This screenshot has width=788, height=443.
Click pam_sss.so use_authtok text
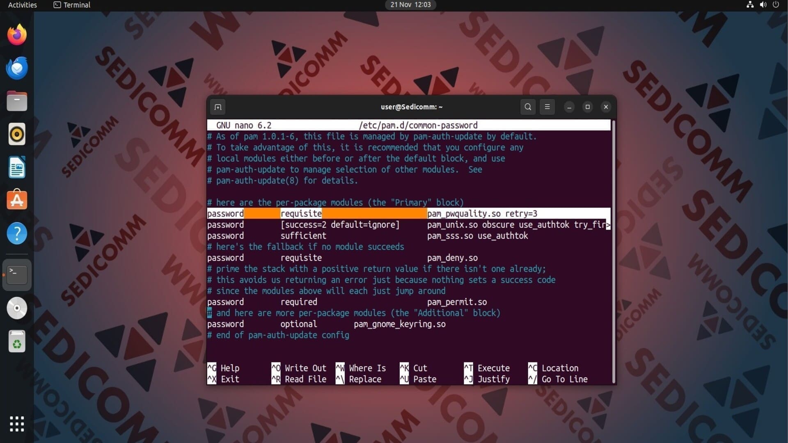(478, 236)
